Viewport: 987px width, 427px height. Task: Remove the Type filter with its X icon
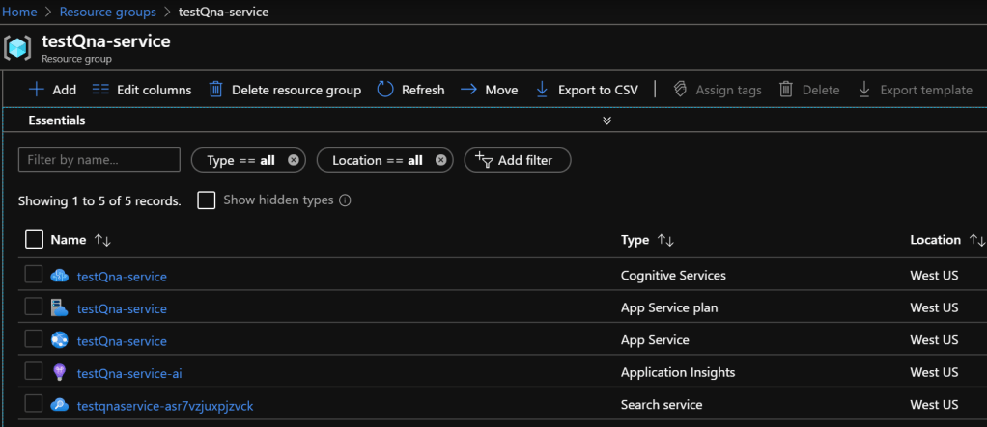(294, 160)
